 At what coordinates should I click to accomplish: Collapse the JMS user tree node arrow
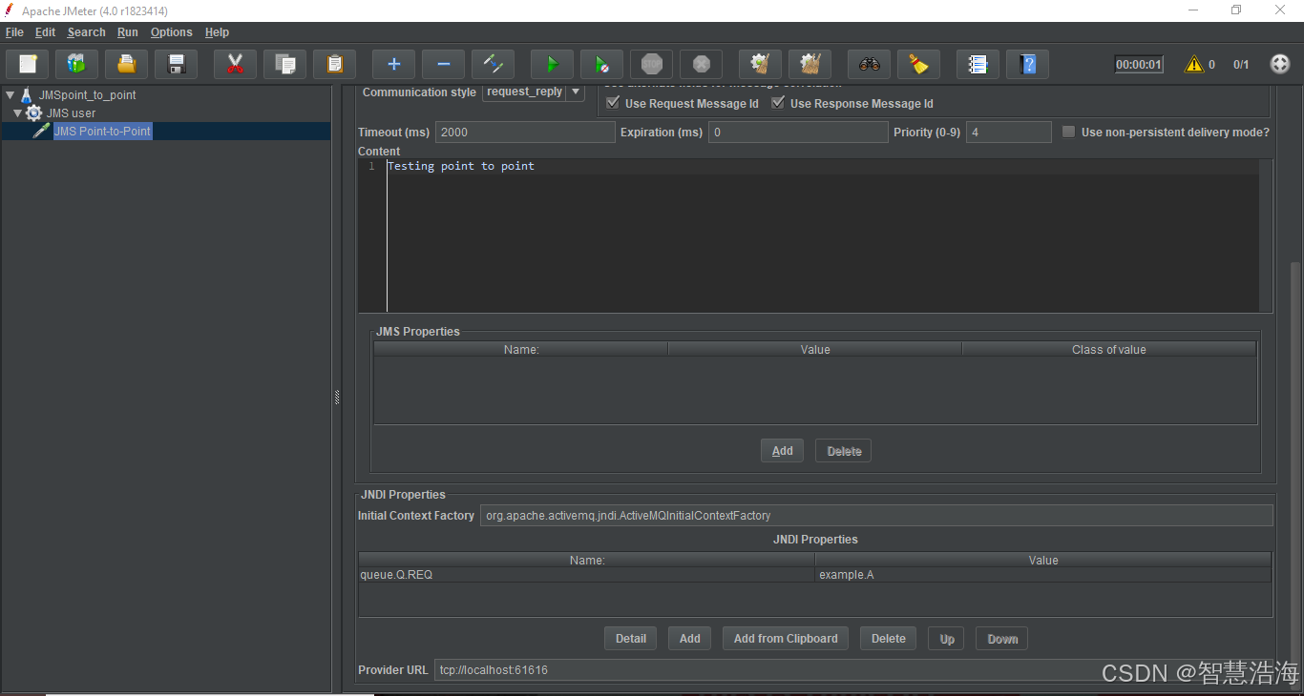click(x=17, y=113)
